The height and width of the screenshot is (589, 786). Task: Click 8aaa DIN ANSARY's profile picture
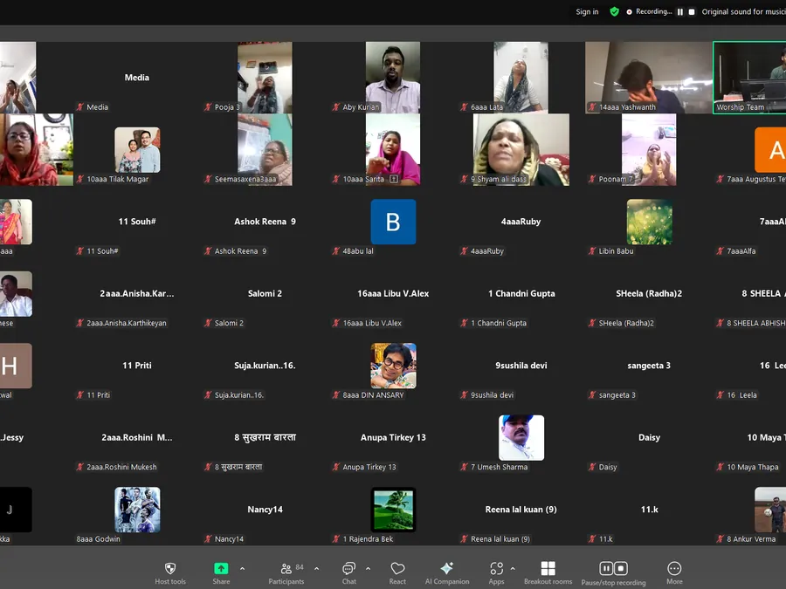pyautogui.click(x=394, y=366)
